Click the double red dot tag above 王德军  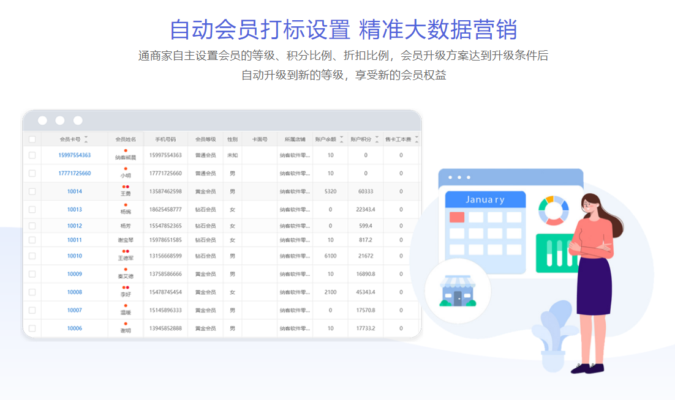point(126,251)
